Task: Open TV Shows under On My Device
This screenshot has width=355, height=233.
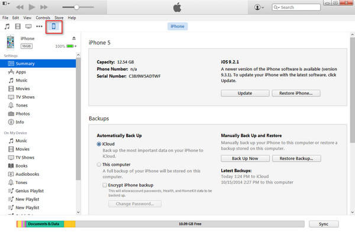Action: [x=38, y=157]
